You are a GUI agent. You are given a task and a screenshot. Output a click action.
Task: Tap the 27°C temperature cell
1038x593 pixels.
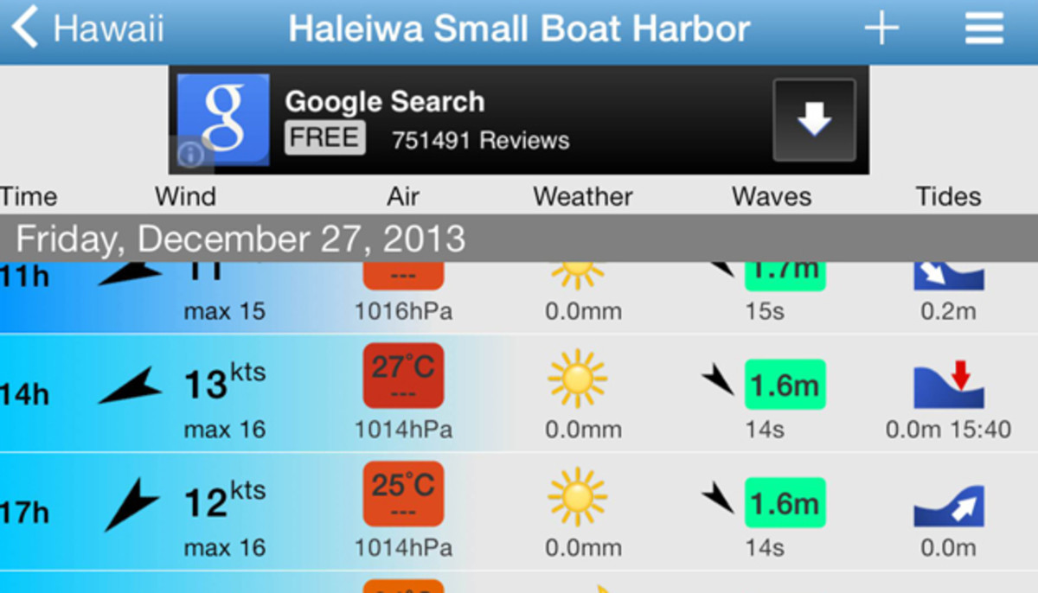click(x=403, y=376)
